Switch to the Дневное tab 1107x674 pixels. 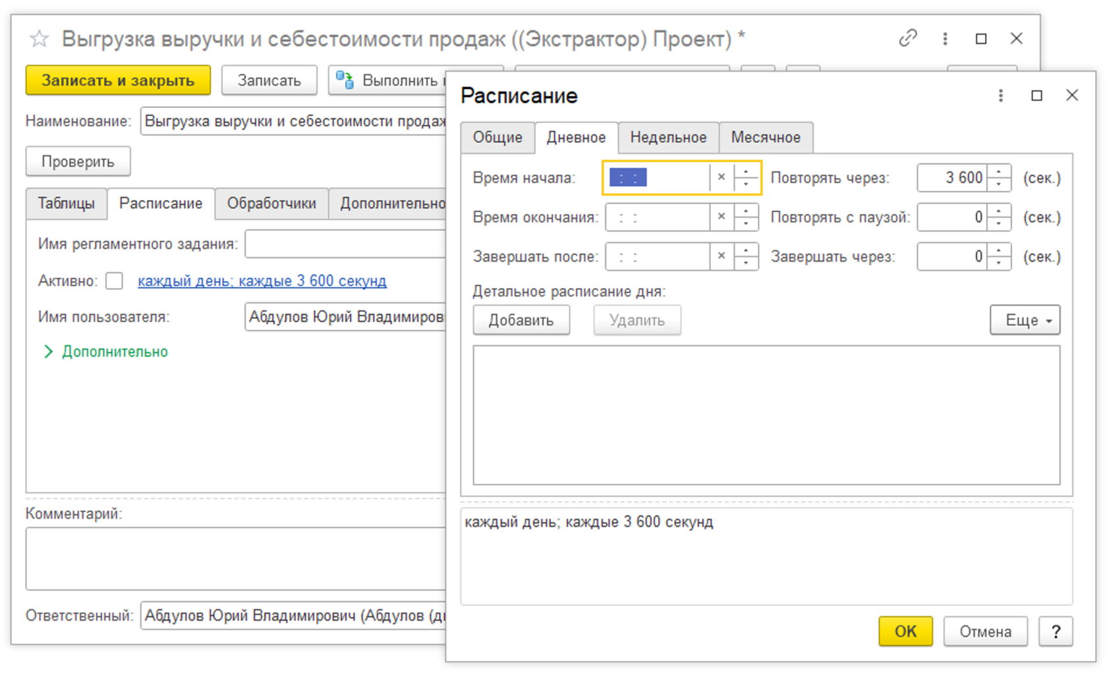(576, 137)
